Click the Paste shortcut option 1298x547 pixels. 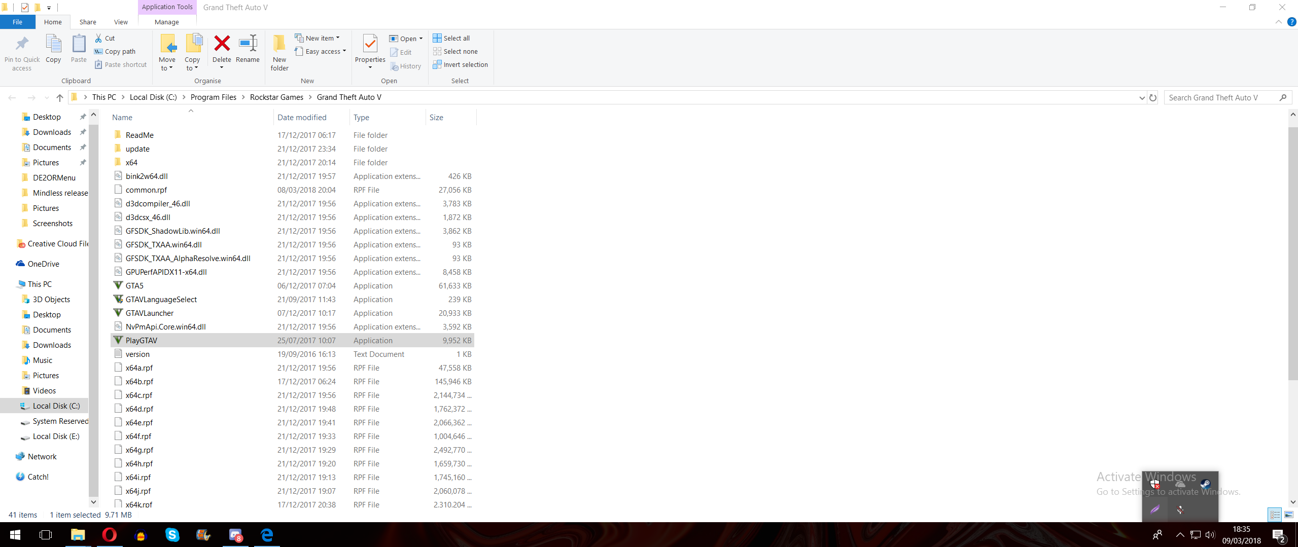pos(121,64)
